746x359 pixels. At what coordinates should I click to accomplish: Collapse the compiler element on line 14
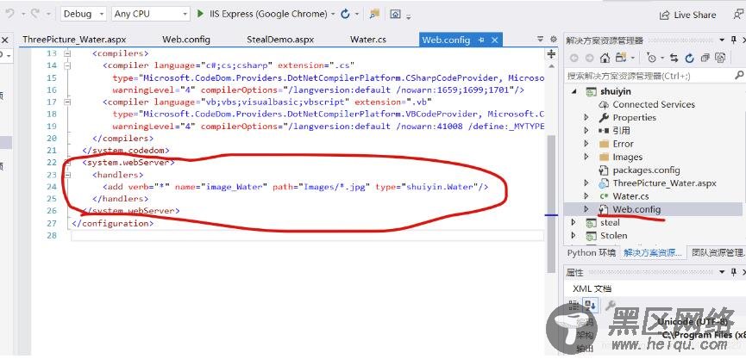66,65
